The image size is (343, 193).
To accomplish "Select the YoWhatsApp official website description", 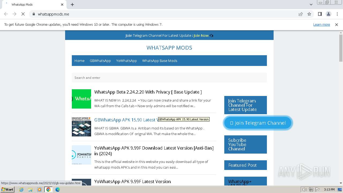I will click(151, 165).
